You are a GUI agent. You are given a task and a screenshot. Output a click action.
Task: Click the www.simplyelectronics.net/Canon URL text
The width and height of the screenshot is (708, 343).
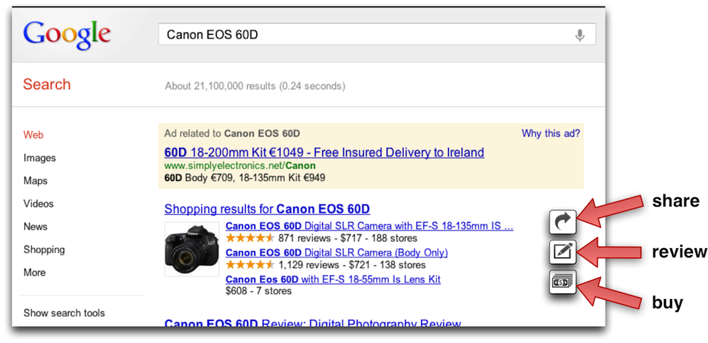click(x=240, y=165)
